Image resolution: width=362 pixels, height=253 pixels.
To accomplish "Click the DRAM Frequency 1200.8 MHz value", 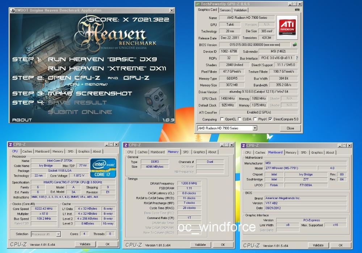I will pyautogui.click(x=189, y=183).
